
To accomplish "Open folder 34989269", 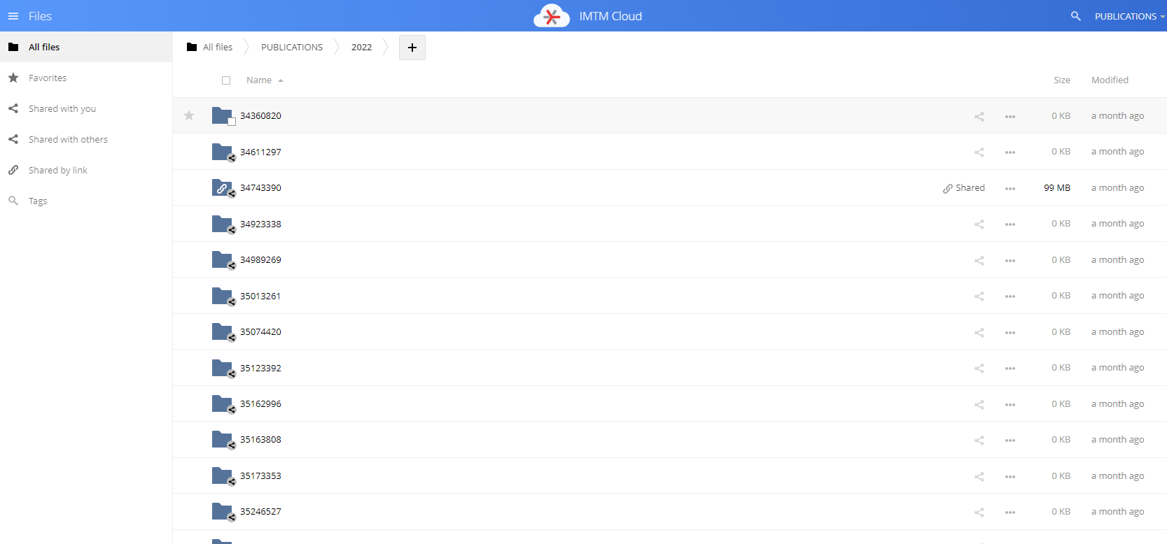I will click(x=260, y=260).
